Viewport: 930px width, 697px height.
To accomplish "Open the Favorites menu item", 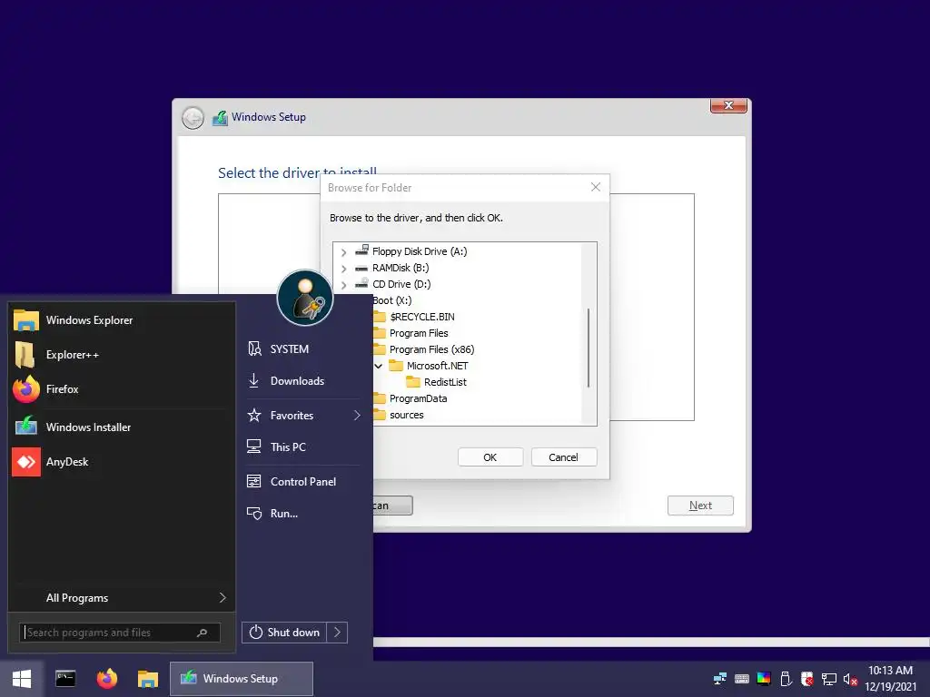I will point(303,416).
